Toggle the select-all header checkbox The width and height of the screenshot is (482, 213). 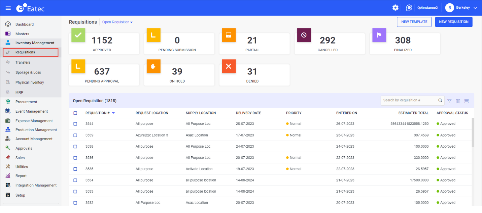click(75, 113)
